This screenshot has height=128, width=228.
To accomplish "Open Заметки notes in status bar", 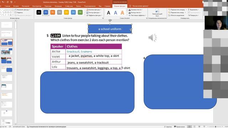I will (x=168, y=127).
